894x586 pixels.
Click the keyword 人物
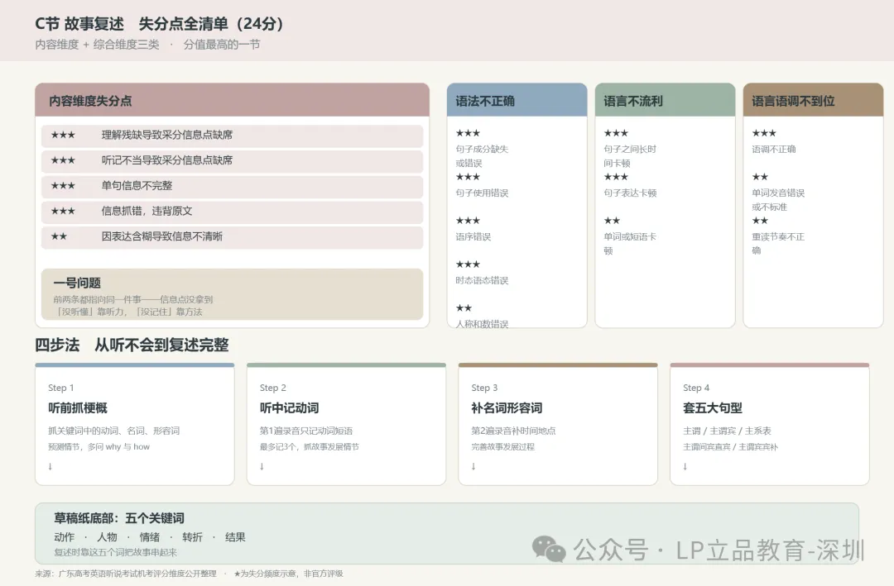[x=107, y=537]
